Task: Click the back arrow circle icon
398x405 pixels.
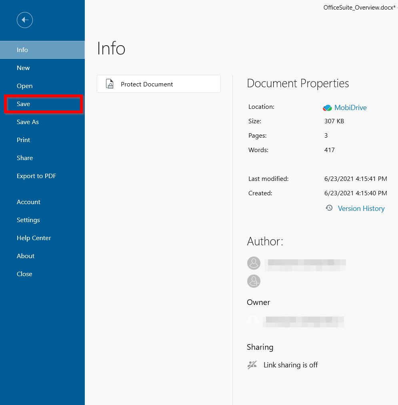Action: pos(25,20)
